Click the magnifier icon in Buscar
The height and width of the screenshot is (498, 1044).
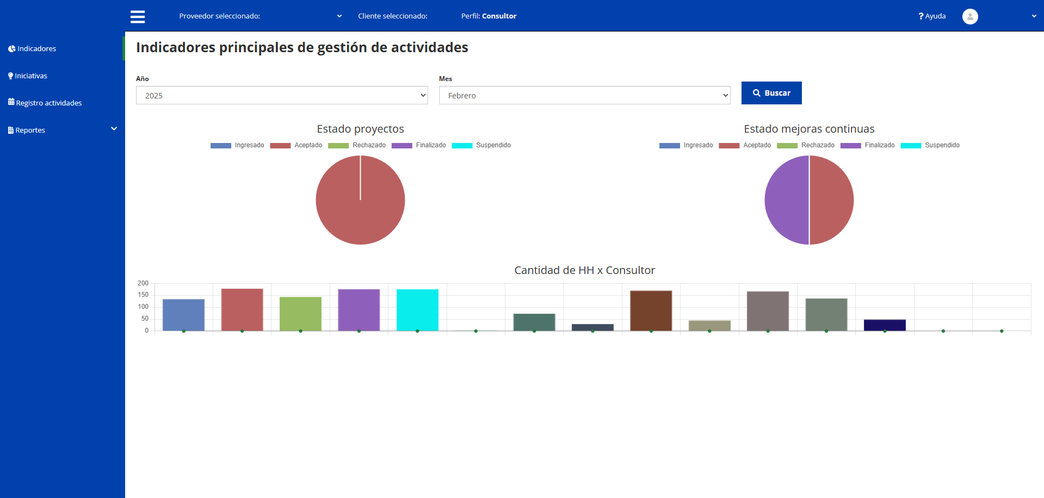point(757,93)
